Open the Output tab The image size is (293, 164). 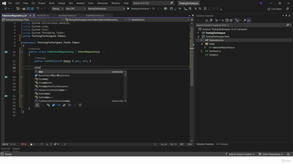[16, 149]
